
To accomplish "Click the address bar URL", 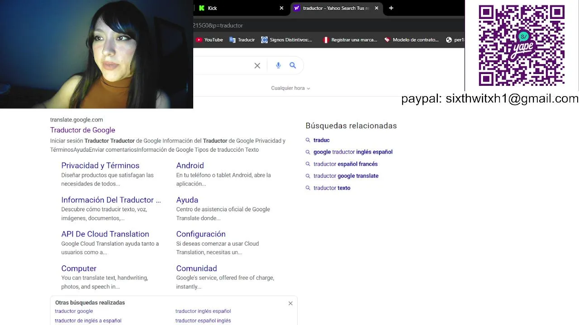I will click(218, 26).
